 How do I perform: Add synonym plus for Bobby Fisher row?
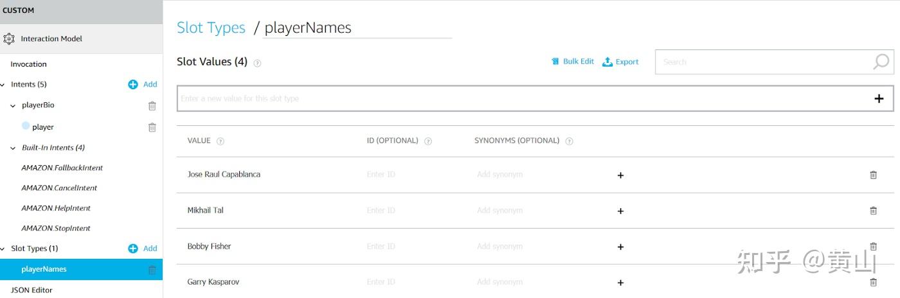(620, 247)
